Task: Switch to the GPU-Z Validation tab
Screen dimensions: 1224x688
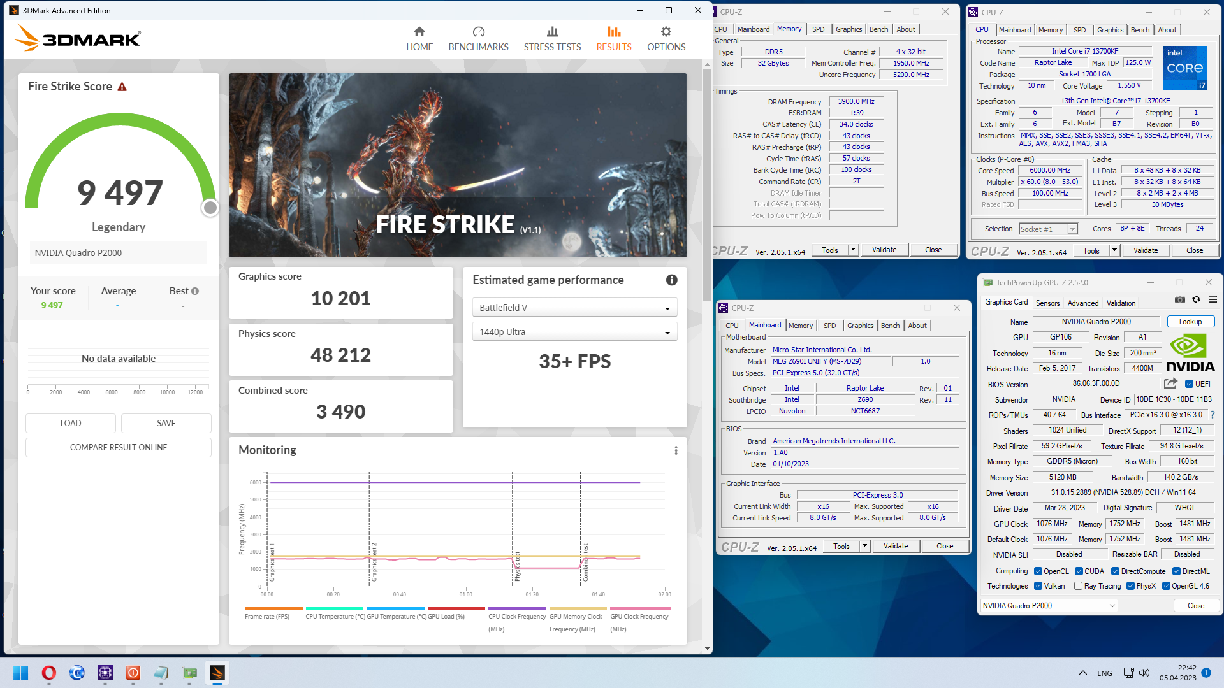Action: (x=1121, y=303)
